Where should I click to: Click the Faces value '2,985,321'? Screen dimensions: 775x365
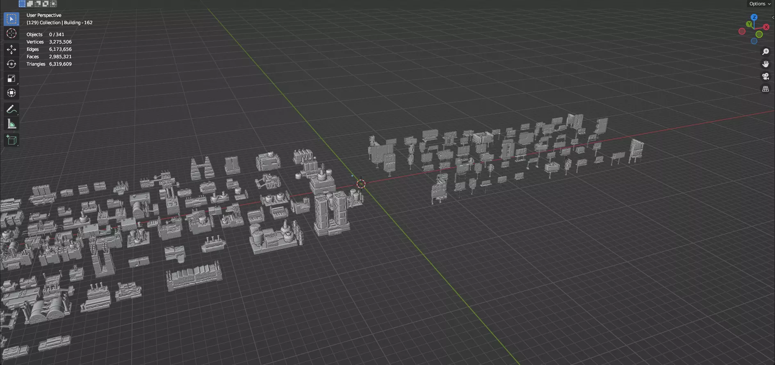60,57
